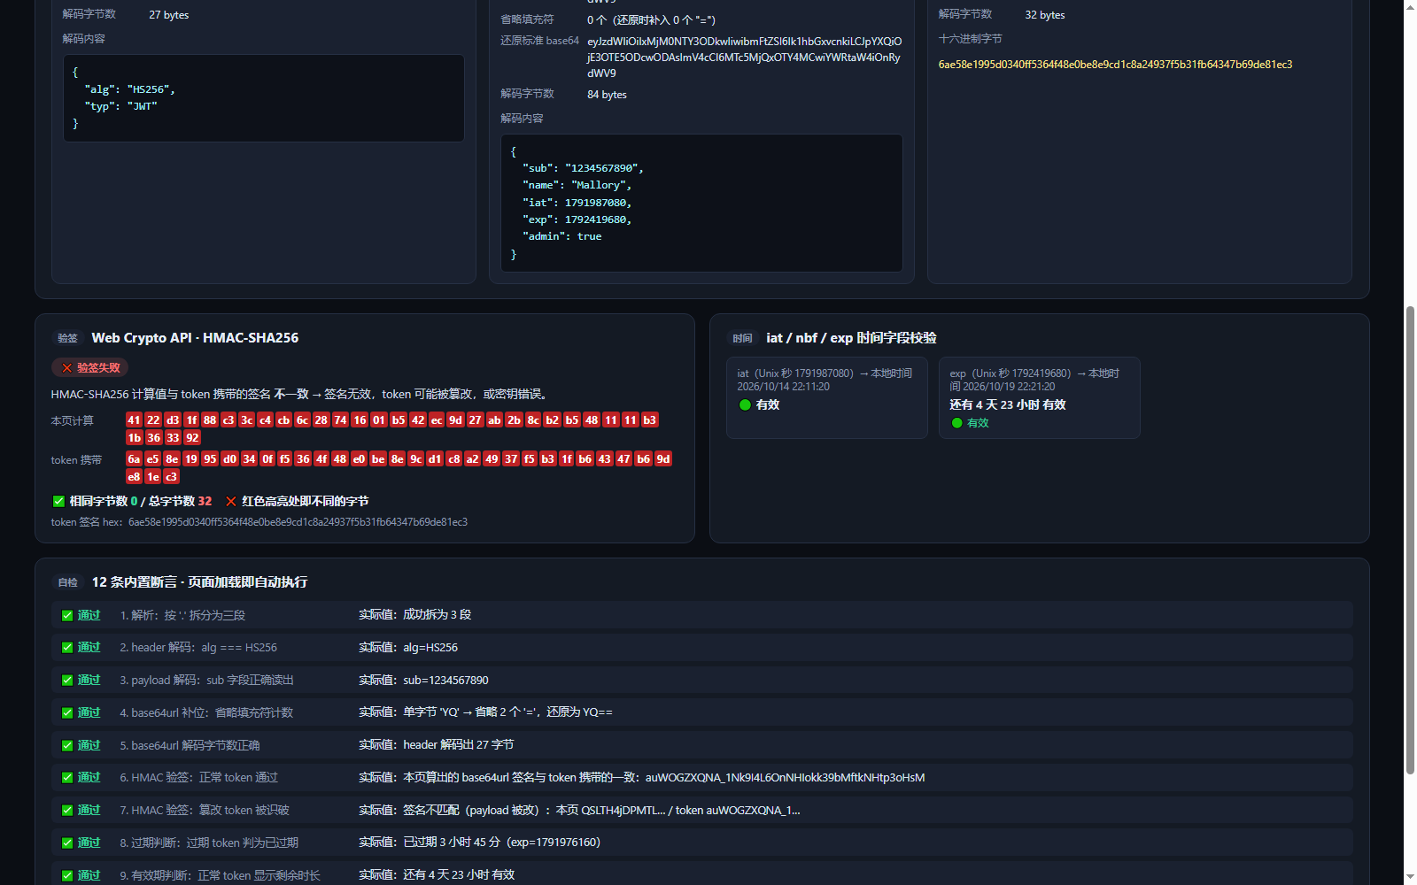This screenshot has width=1417, height=885.
Task: Select assertion row 4 base64url 补位
Action: (x=702, y=712)
